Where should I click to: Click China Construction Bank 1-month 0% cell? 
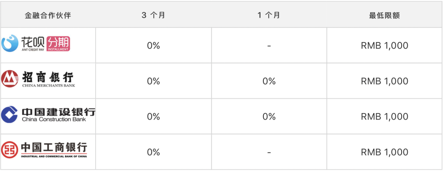point(269,117)
